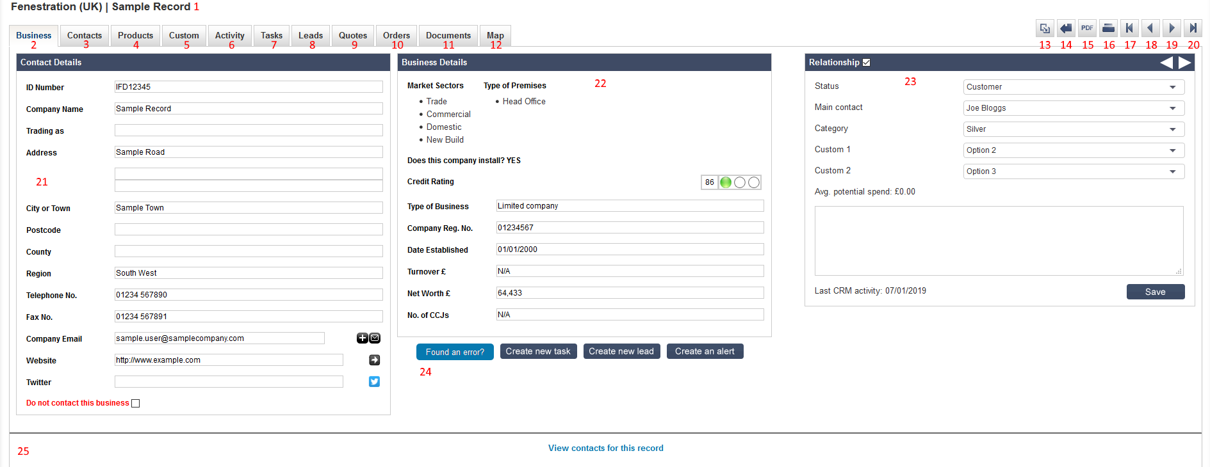1210x467 pixels.
Task: Click the plus icon beside Company Email
Action: click(x=362, y=338)
